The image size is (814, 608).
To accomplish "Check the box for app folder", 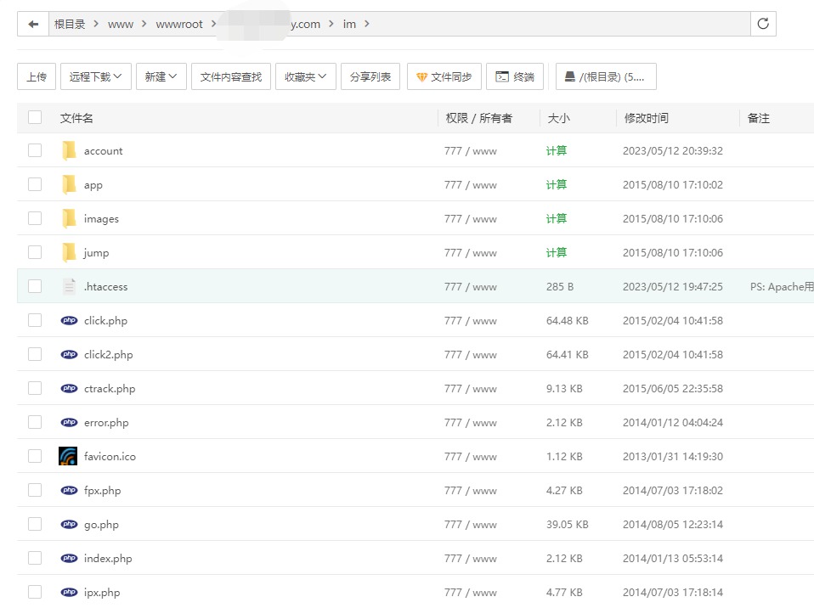I will click(35, 184).
